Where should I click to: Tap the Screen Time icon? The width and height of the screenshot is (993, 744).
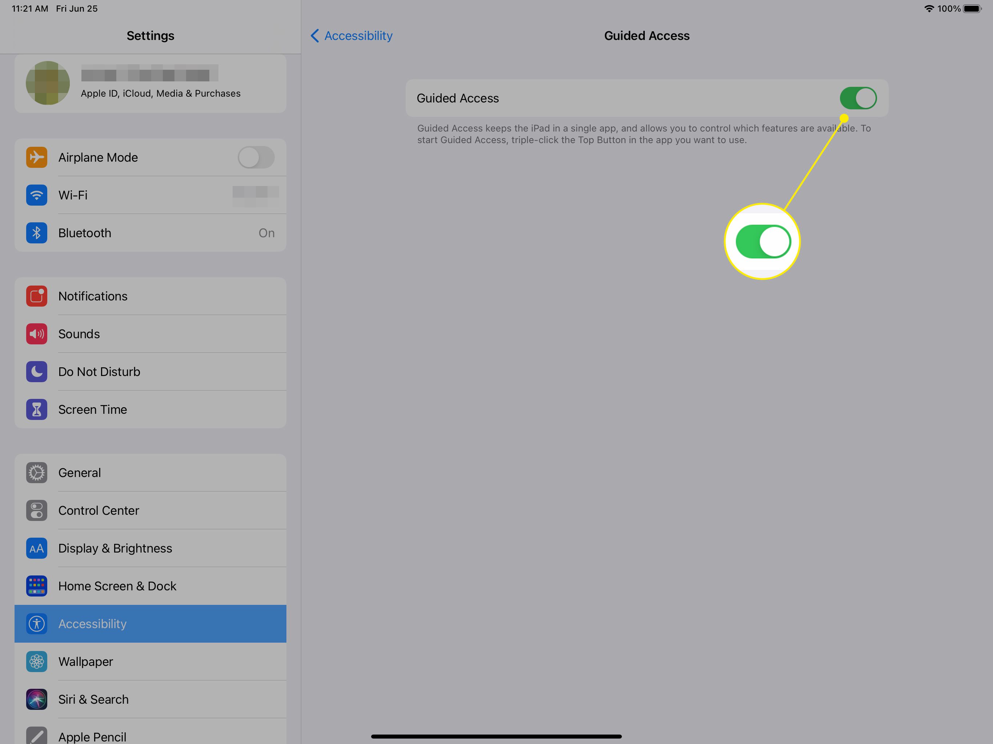point(36,409)
